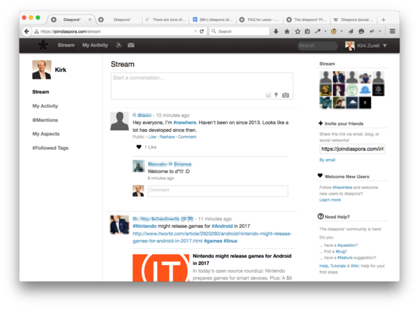This screenshot has height=309, width=419.
Task: Open My Aspects in the left sidebar
Action: [46, 134]
